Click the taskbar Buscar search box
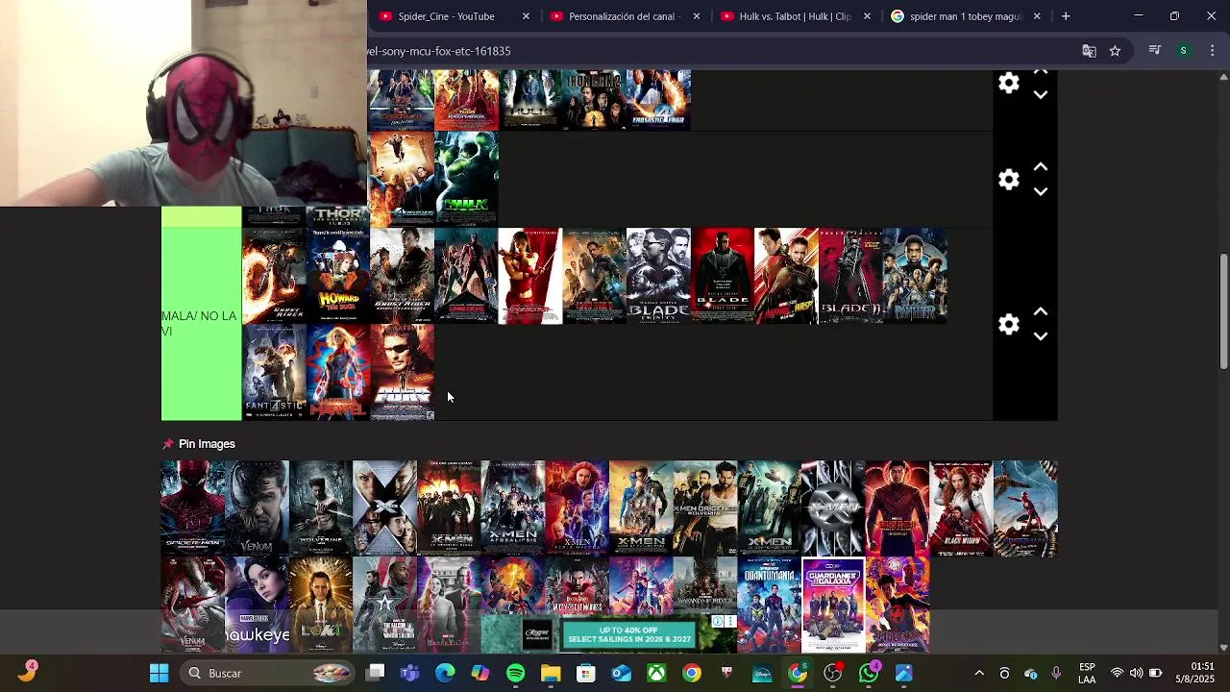This screenshot has height=692, width=1230. (x=269, y=673)
